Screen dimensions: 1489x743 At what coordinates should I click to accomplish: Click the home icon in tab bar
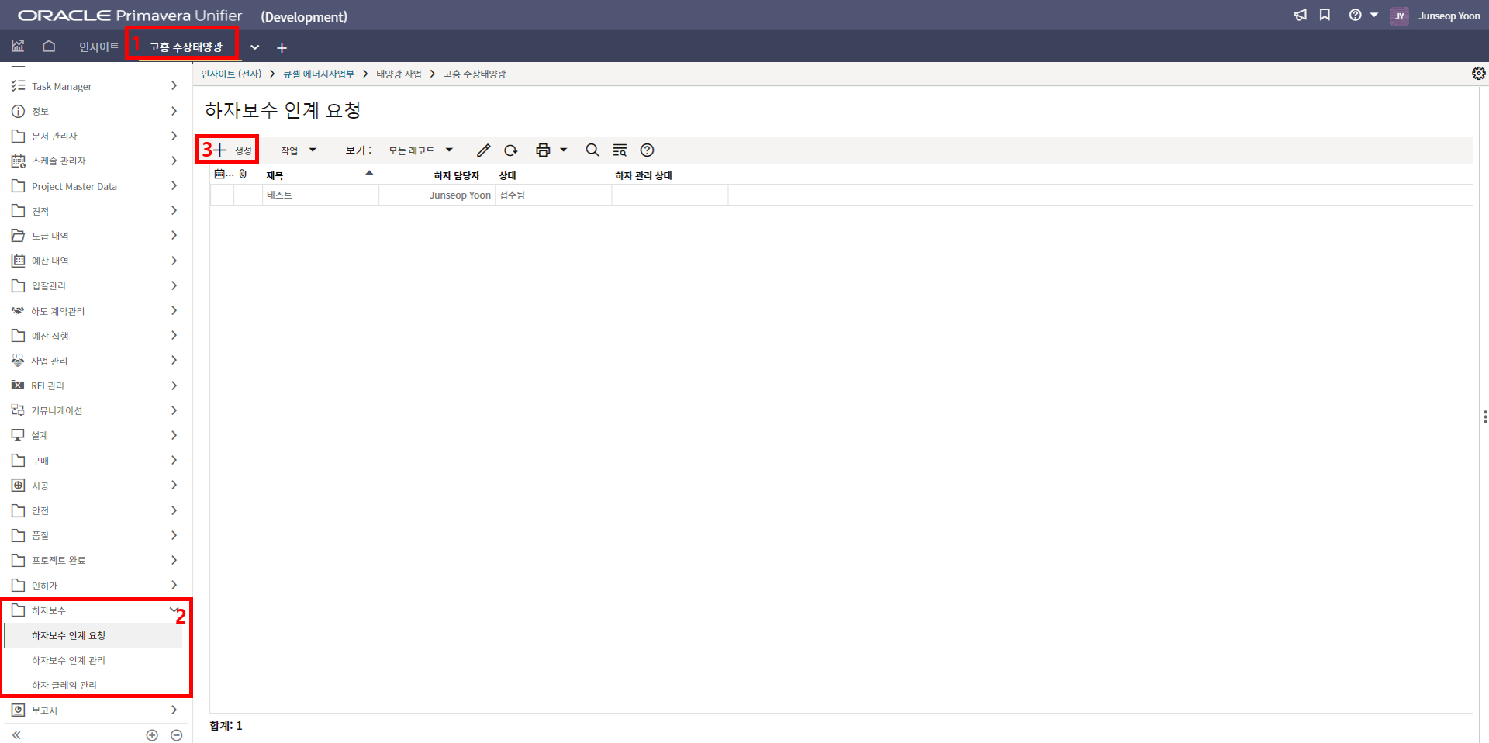point(49,47)
